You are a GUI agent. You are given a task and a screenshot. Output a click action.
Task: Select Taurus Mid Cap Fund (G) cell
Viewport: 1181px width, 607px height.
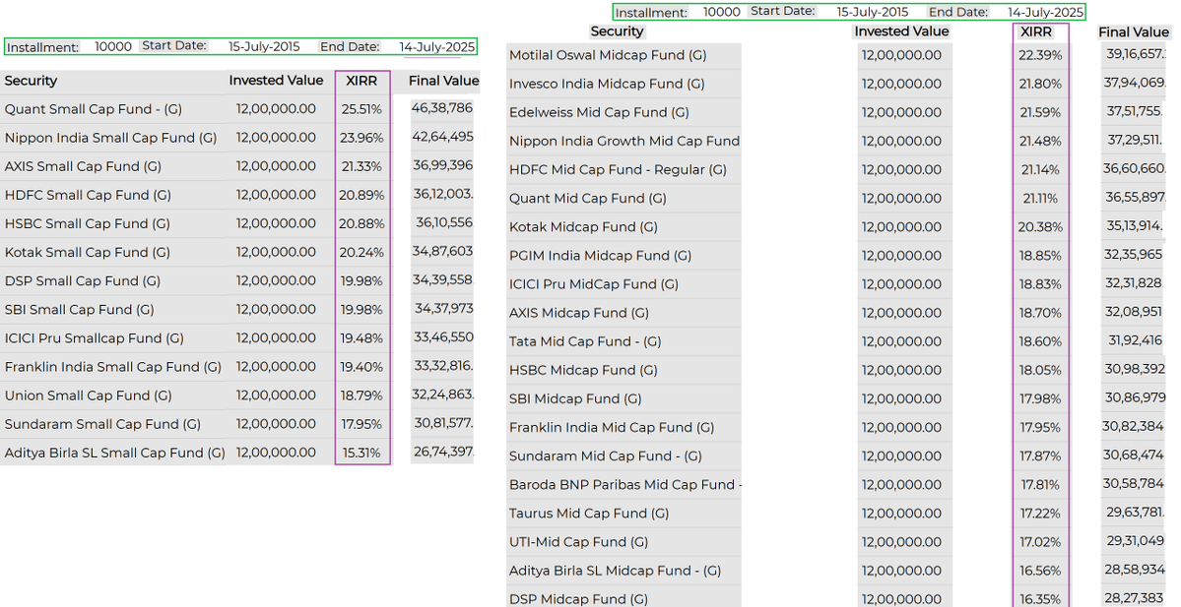(589, 513)
